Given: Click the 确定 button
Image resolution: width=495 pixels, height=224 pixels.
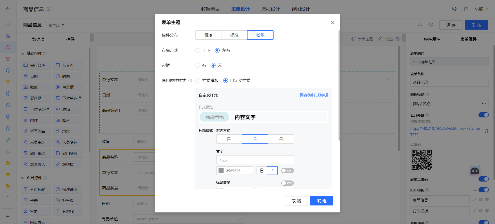Looking at the screenshot, I should (322, 201).
